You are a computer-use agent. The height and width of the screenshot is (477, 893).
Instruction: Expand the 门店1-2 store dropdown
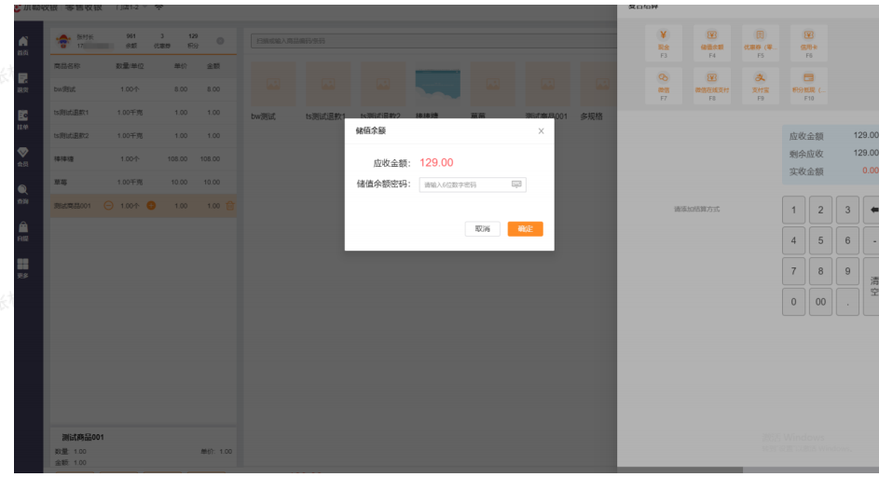pos(131,7)
